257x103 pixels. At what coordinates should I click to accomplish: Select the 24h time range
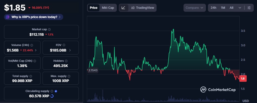(213, 8)
